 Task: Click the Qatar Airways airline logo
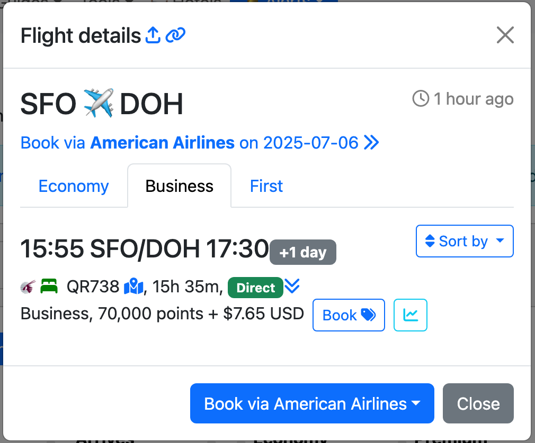(x=28, y=287)
